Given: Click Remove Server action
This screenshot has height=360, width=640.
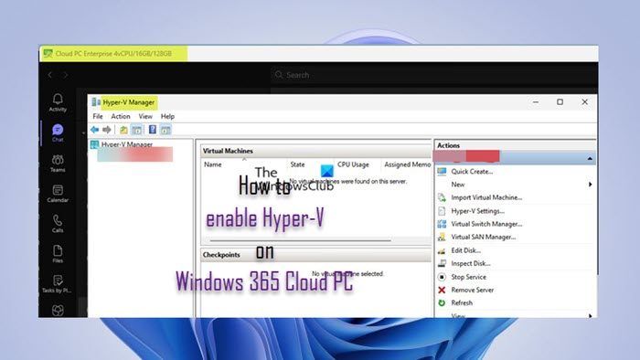Looking at the screenshot, I should coord(473,290).
